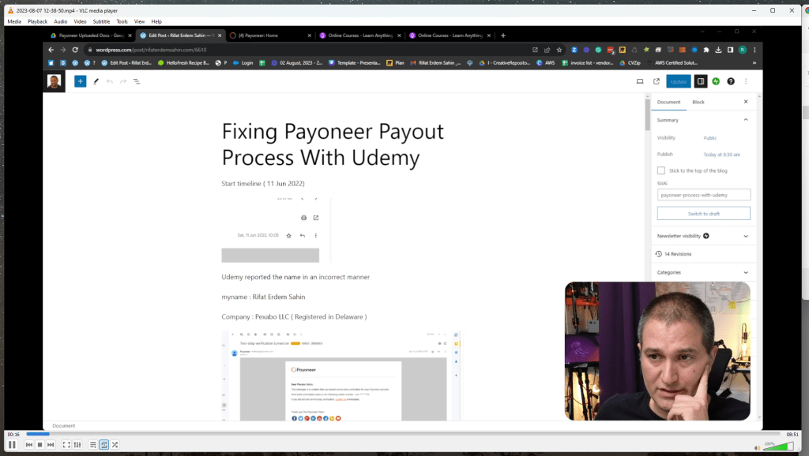Seek on the VLC progress bar
This screenshot has height=456, width=809.
point(403,435)
